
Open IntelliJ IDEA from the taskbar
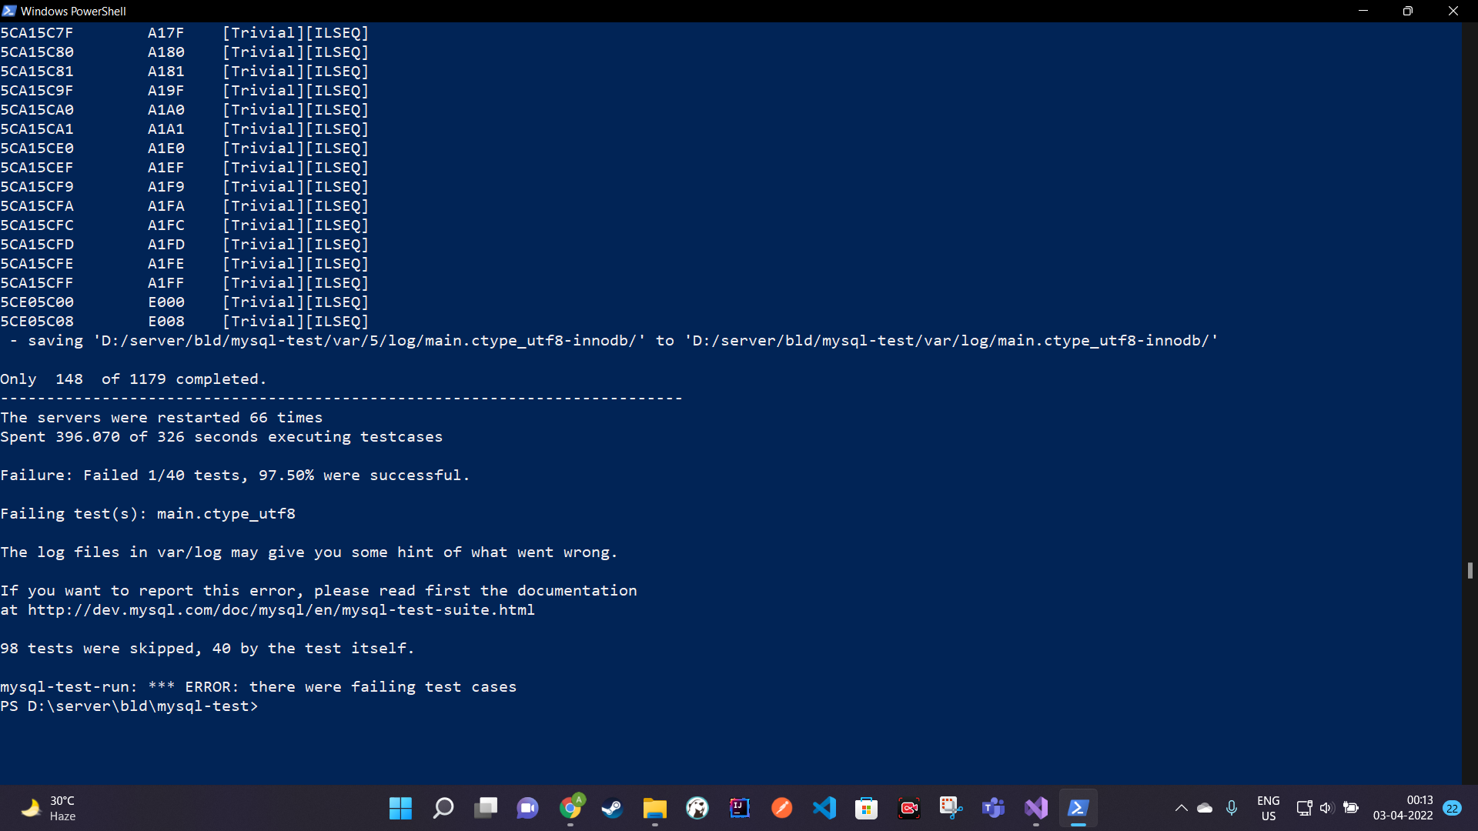(x=740, y=808)
